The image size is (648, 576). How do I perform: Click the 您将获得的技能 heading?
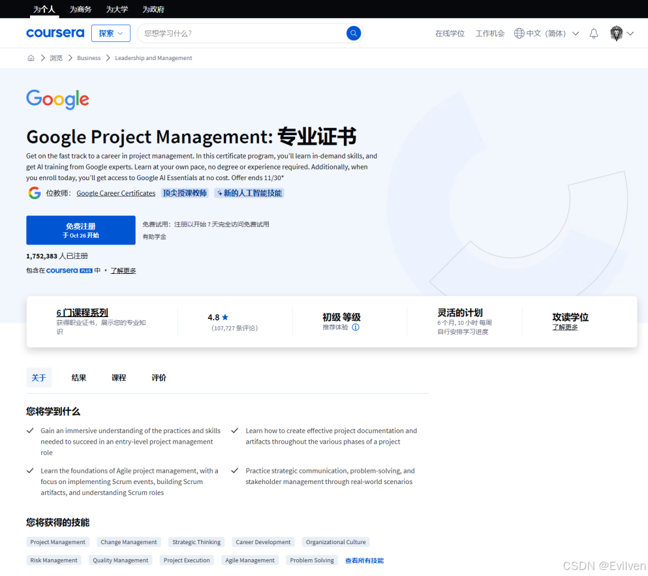pos(58,522)
